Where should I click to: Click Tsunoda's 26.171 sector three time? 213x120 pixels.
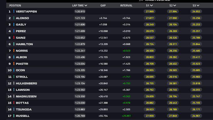196,109
